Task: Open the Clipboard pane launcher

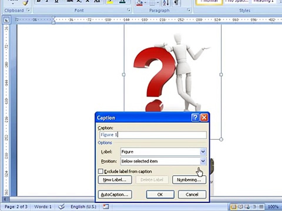Action: point(28,10)
